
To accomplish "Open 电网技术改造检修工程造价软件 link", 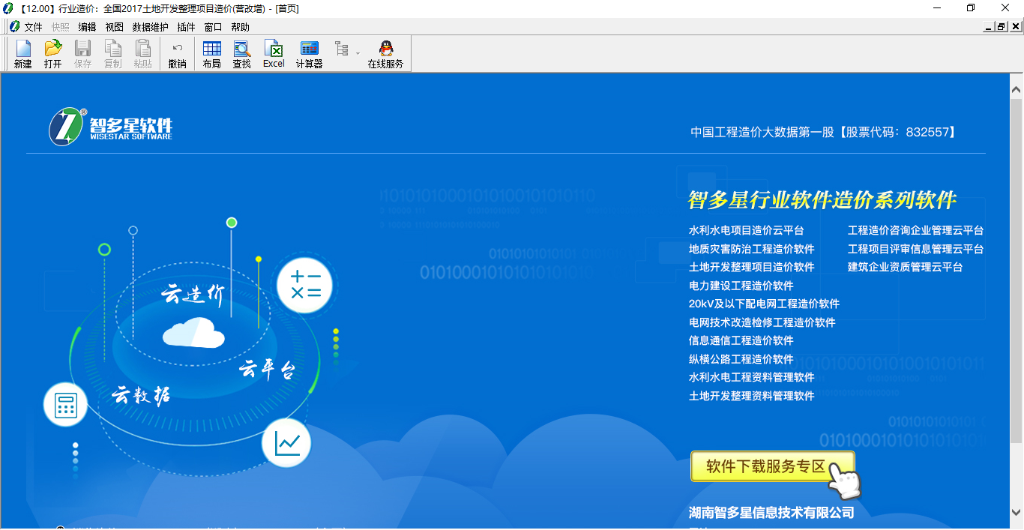I will tap(762, 322).
